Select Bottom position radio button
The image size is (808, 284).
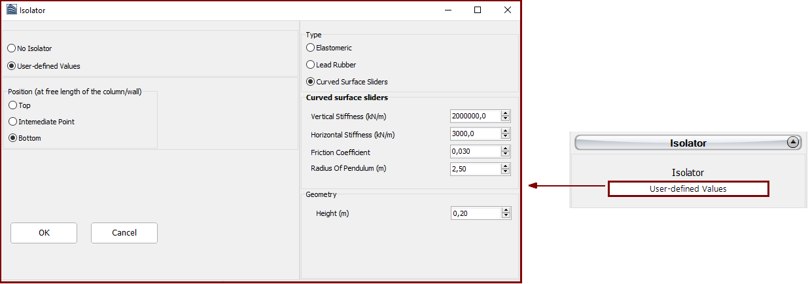[x=13, y=138]
